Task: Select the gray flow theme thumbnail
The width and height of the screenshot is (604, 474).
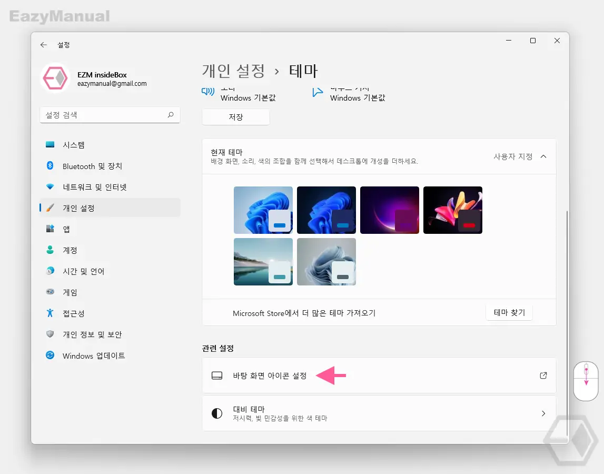Action: [326, 262]
